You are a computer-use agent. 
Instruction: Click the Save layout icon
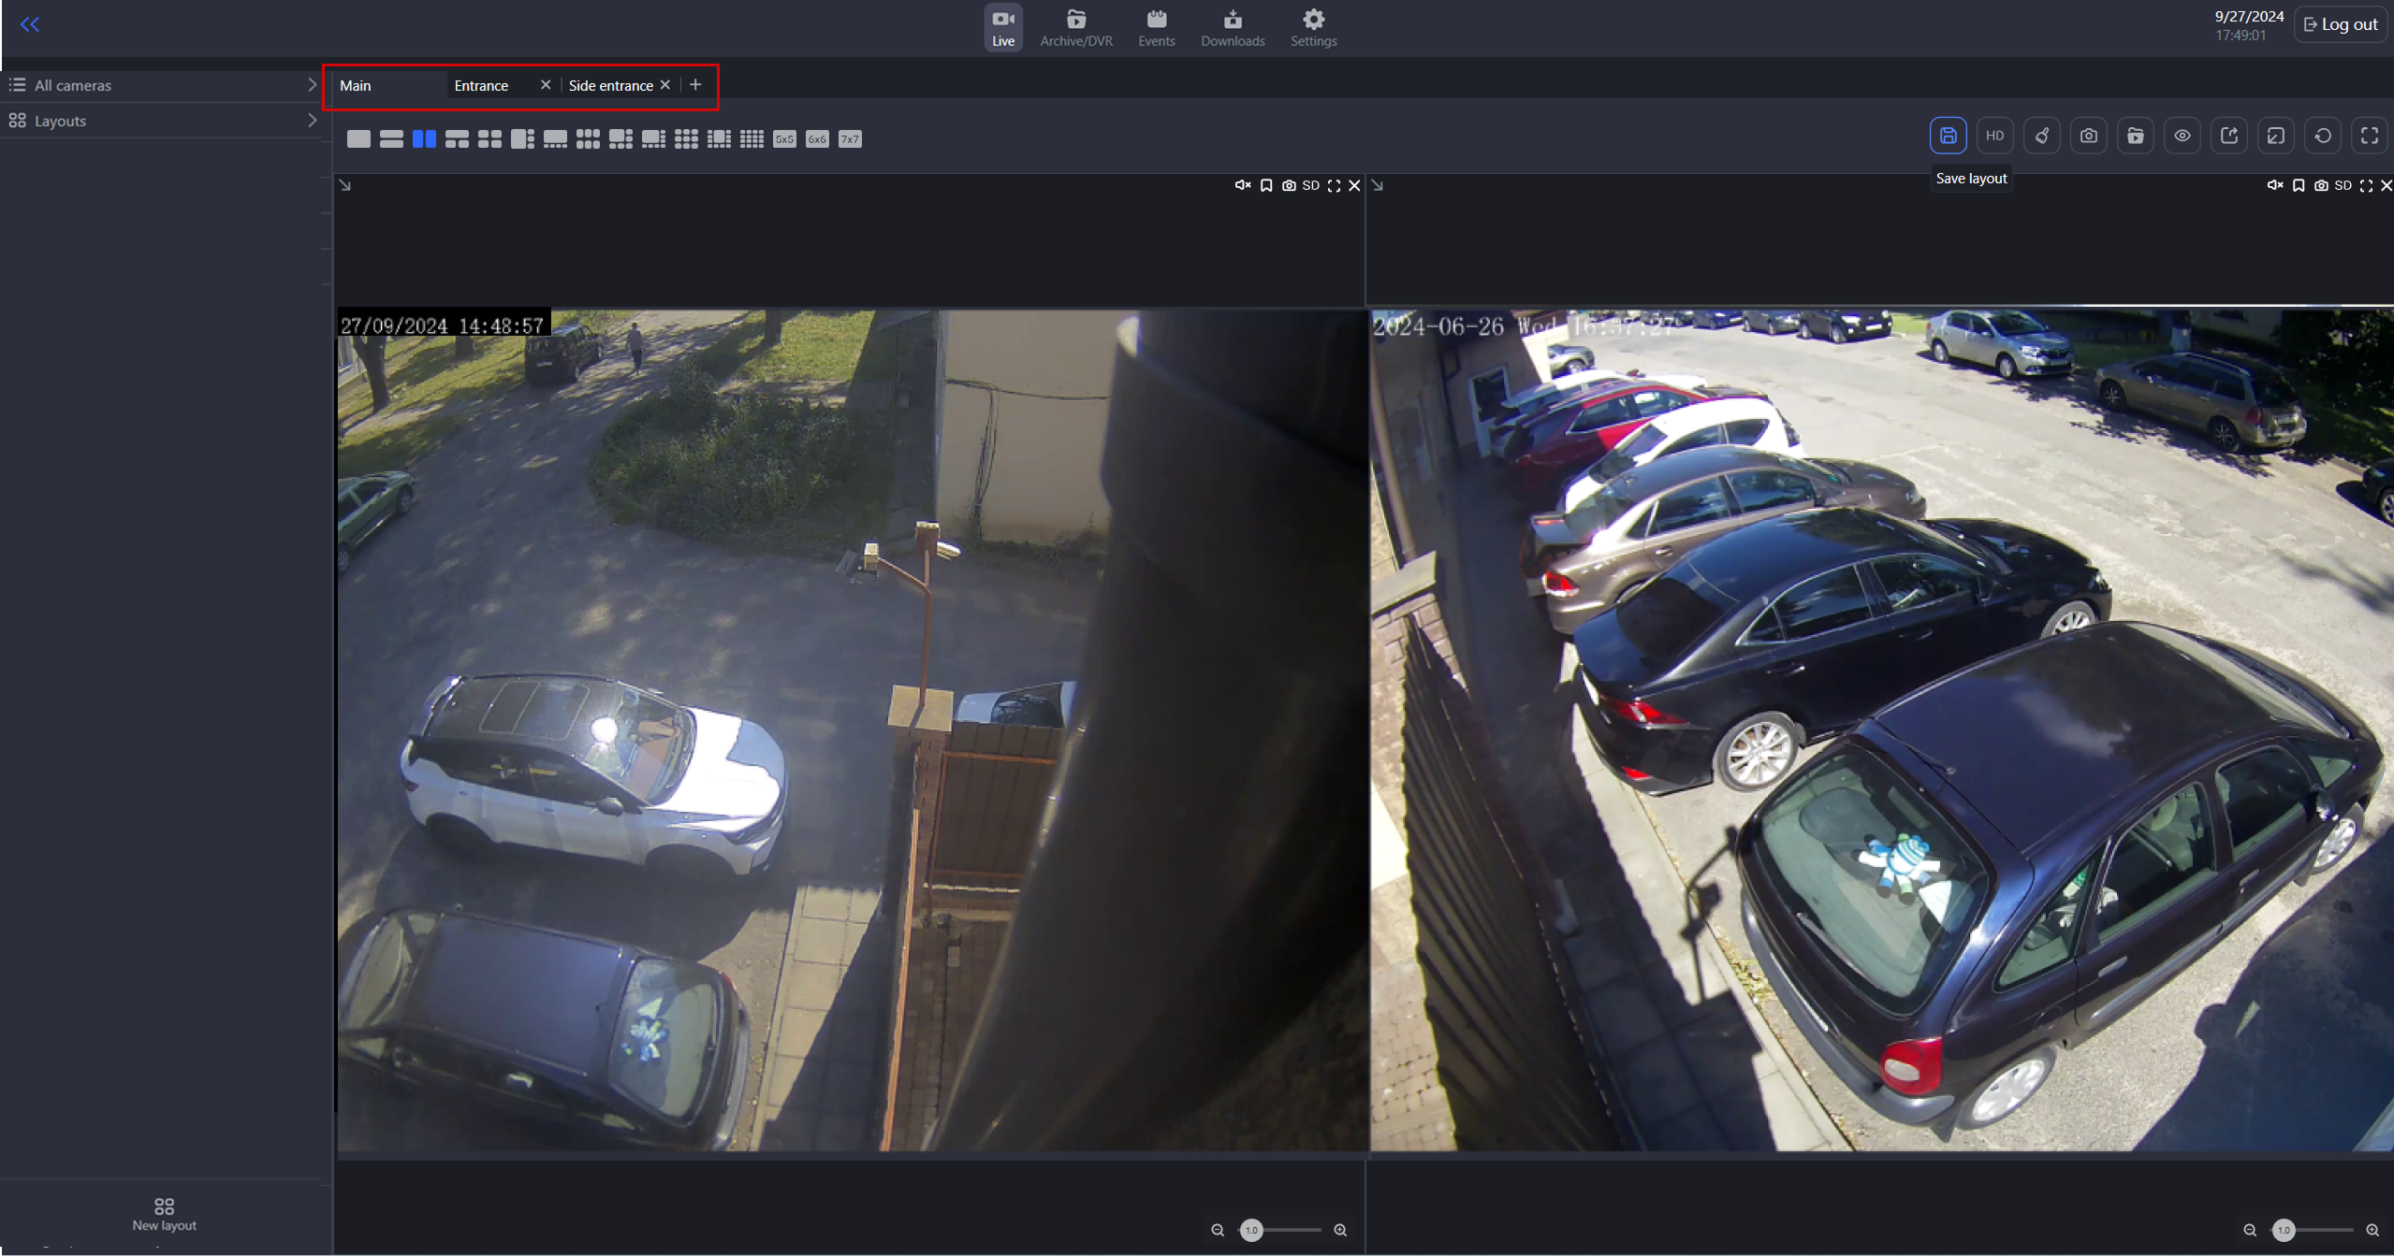pos(1948,136)
